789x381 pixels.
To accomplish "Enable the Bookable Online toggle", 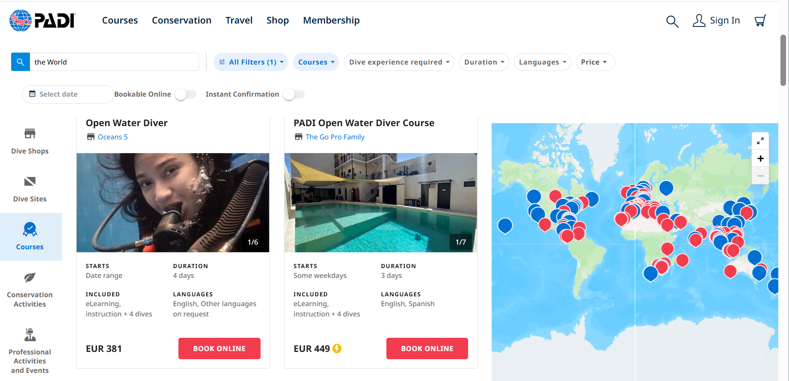I will click(x=185, y=94).
